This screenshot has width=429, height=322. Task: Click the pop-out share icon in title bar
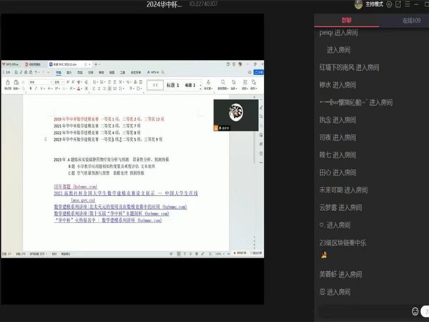click(x=398, y=4)
